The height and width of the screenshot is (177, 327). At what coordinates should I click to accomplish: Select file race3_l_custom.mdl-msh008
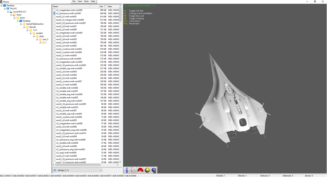pos(69,117)
